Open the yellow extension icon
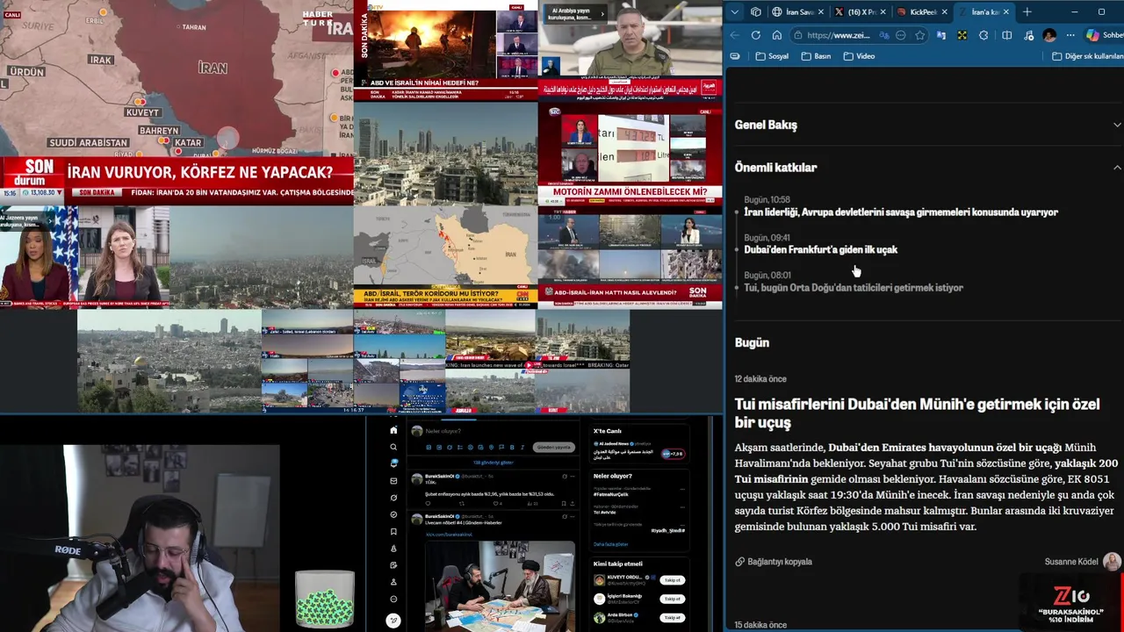Screen dimensions: 1124x632 (x=962, y=35)
